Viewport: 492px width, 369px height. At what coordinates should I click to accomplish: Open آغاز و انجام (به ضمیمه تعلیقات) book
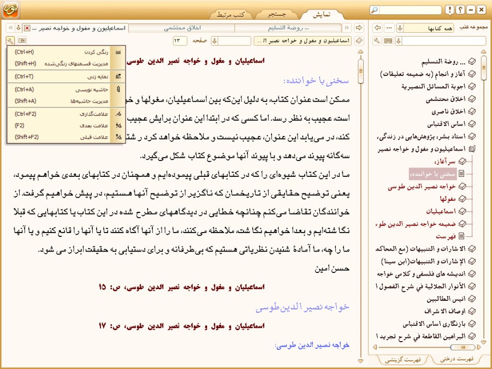click(x=423, y=74)
